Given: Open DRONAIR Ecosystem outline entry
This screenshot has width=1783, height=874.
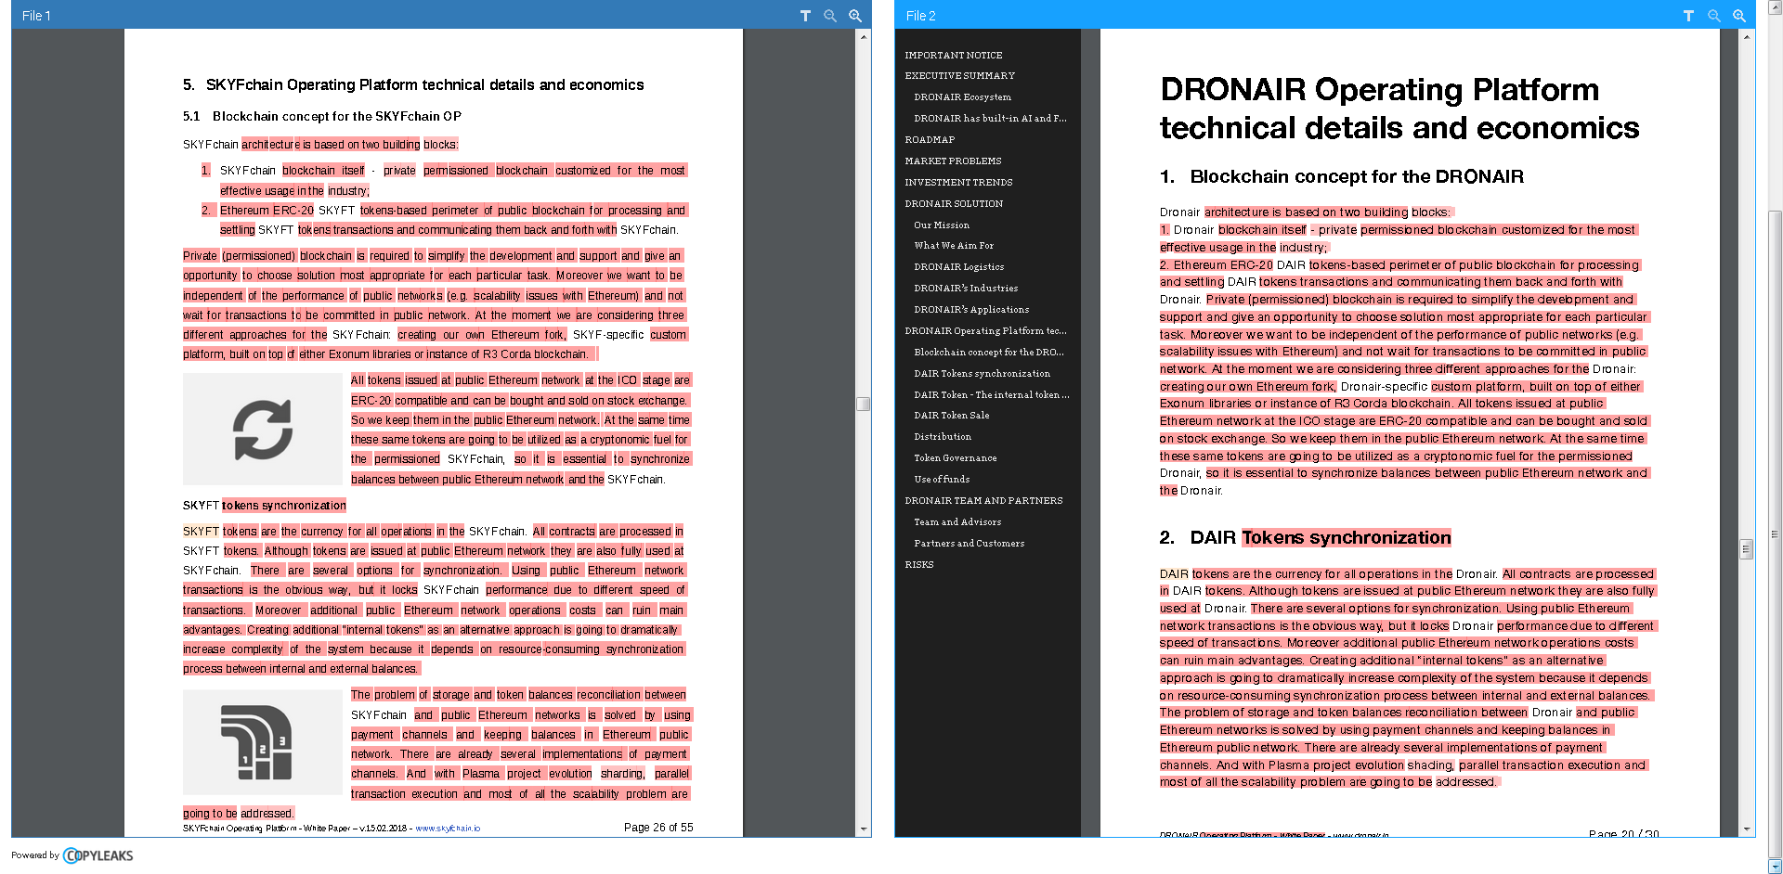Looking at the screenshot, I should [x=963, y=97].
